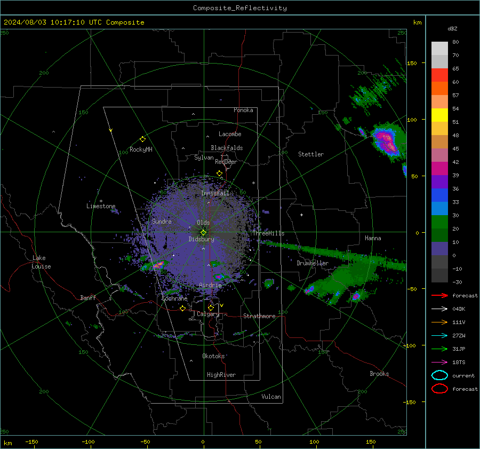Screen dimensions: 480x449
Task: Click the Sundre city label
Action: tap(162, 221)
